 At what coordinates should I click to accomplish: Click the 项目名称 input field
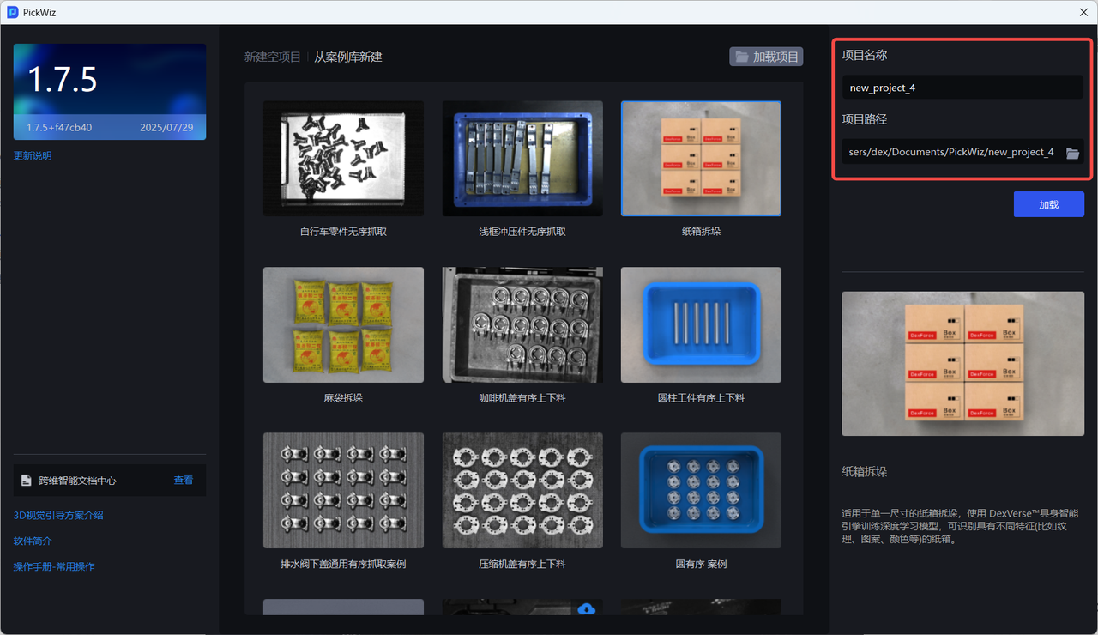[x=962, y=88]
